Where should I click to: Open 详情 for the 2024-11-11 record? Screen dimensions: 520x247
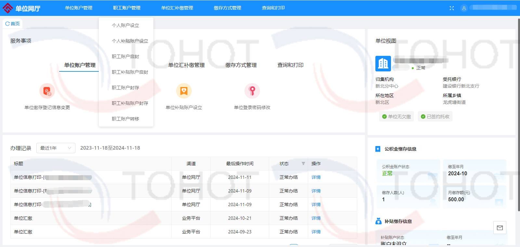click(316, 177)
